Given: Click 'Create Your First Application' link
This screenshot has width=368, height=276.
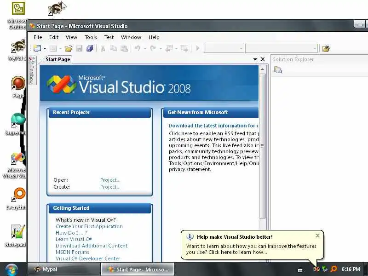Looking at the screenshot, I should 89,226.
